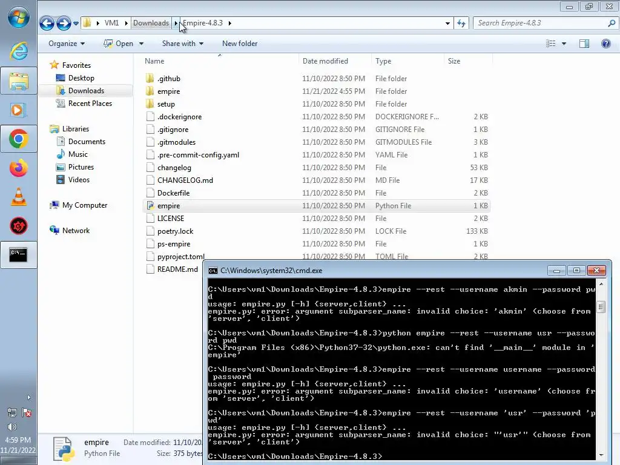Viewport: 620px width, 465px height.
Task: Click network tray icon with red X
Action: point(27,413)
